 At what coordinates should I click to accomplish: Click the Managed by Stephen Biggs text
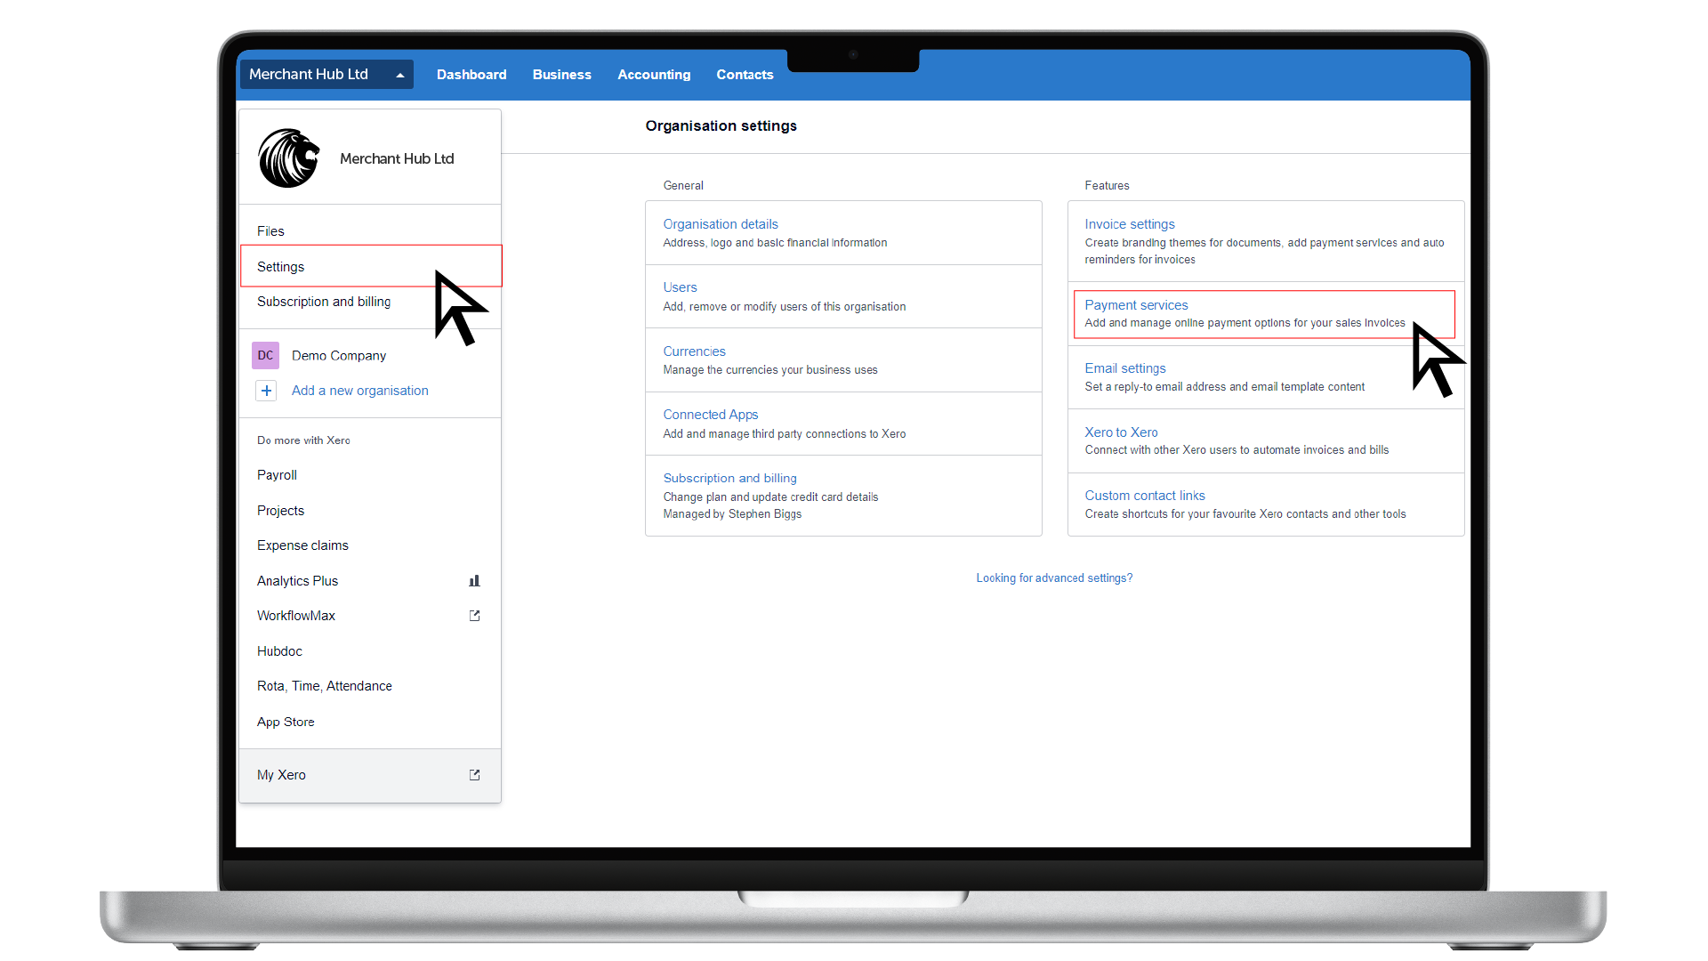pyautogui.click(x=732, y=514)
